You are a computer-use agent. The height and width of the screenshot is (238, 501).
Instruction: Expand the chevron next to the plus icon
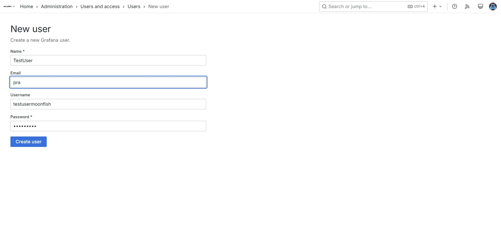[x=440, y=7]
